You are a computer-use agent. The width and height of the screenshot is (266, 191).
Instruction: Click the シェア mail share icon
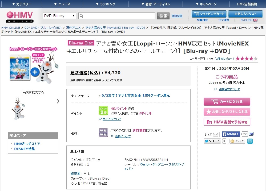coord(212,134)
